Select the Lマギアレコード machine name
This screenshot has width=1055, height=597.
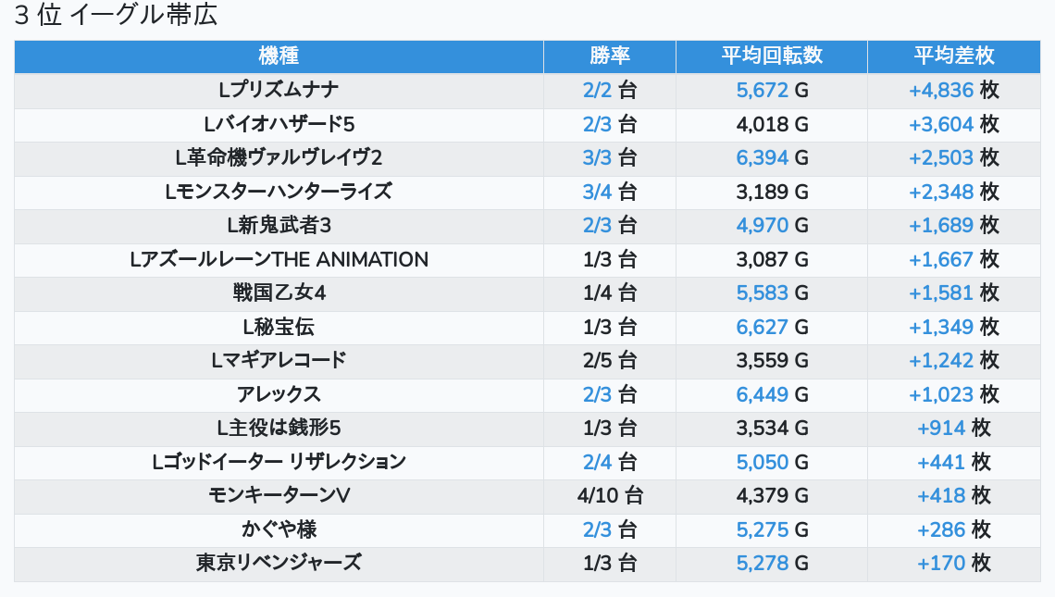point(279,360)
